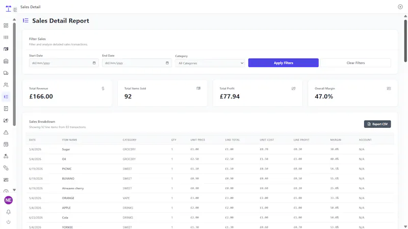Click the power logout icon

8,222
